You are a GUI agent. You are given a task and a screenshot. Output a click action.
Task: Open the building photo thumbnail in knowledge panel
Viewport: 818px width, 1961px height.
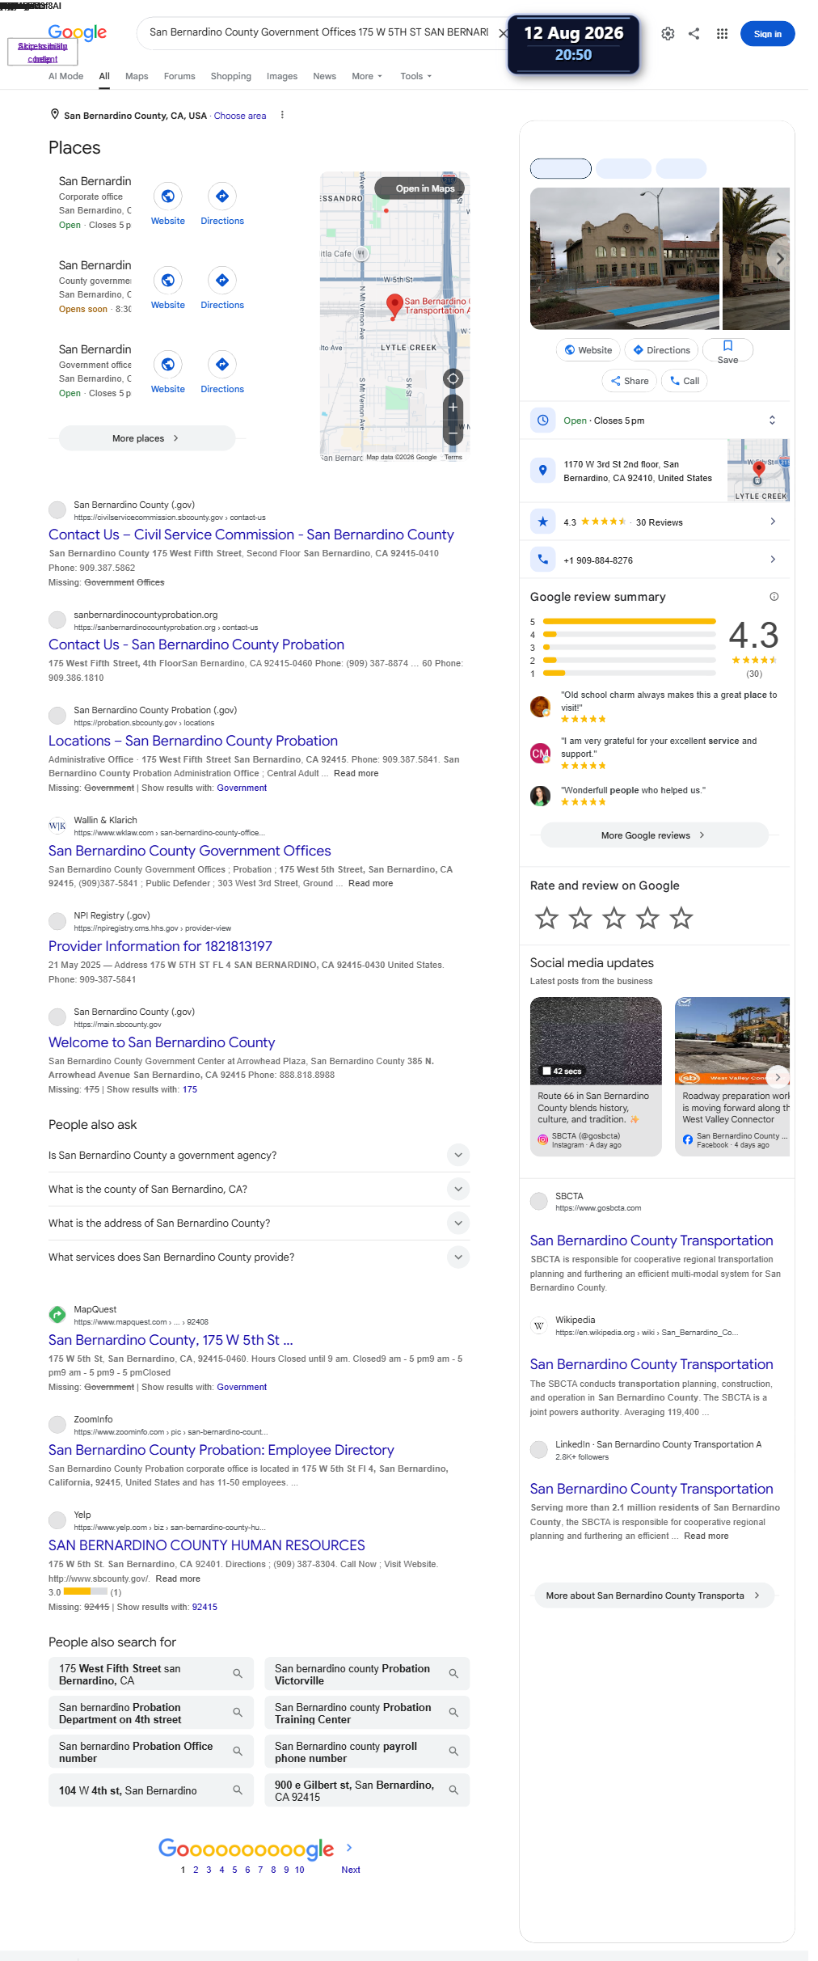point(625,259)
